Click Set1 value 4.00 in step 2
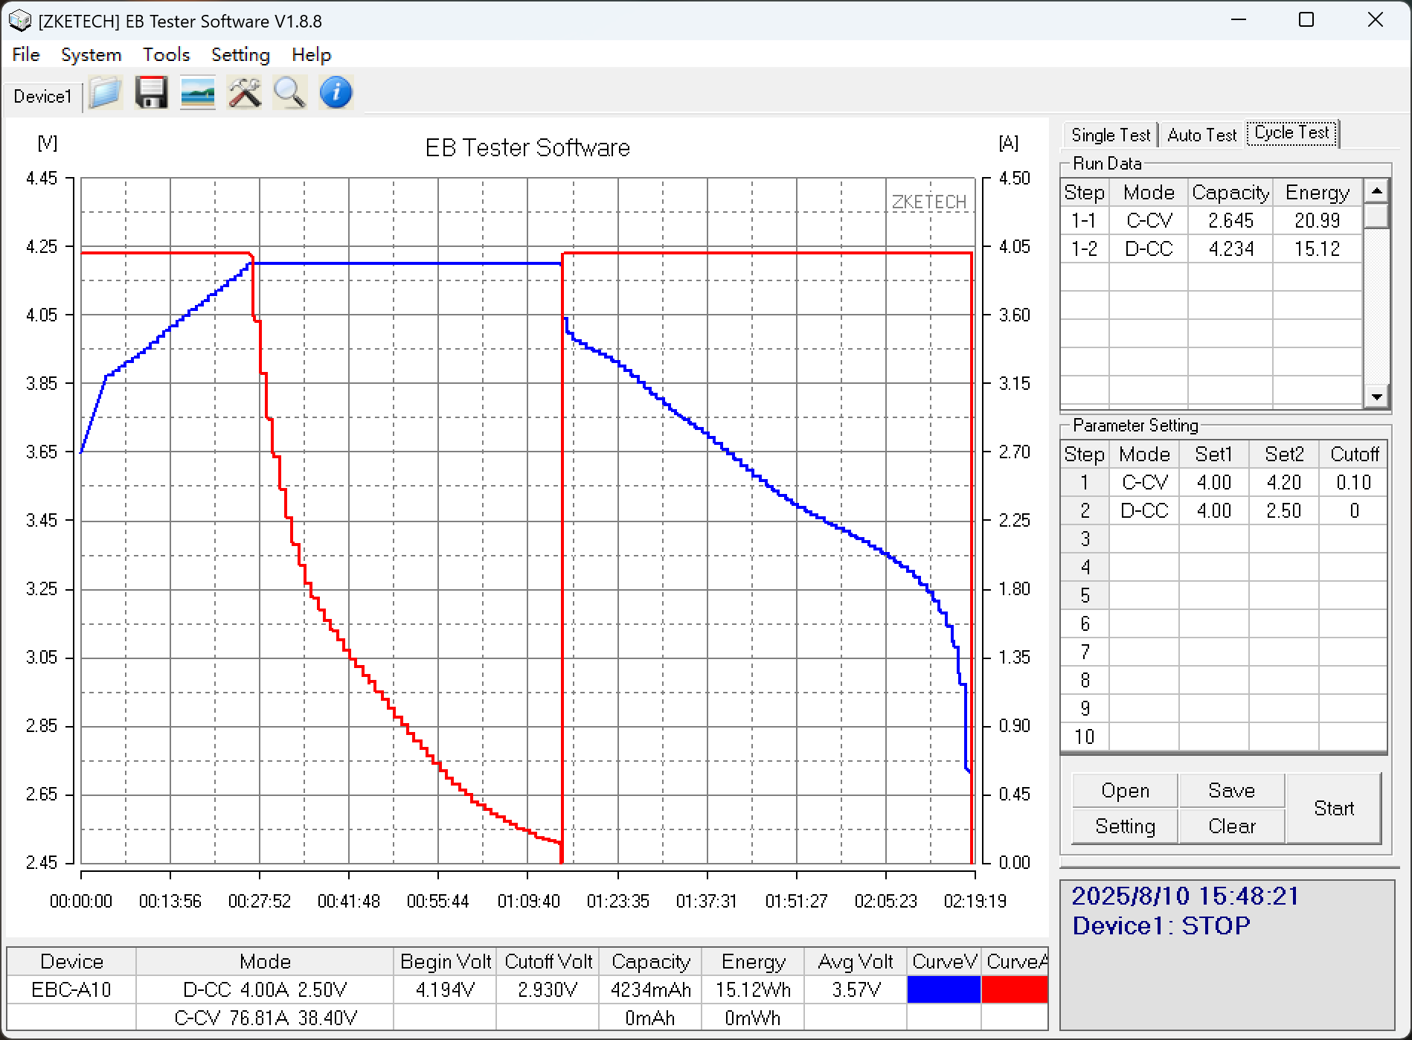The height and width of the screenshot is (1040, 1412). 1214,511
